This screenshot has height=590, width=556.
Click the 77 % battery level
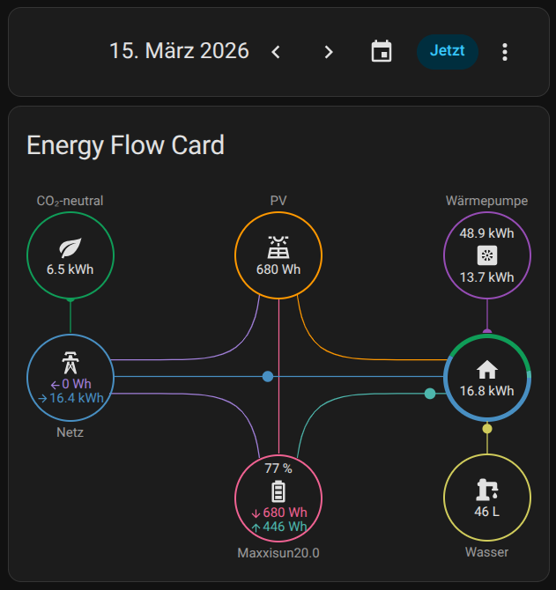(x=278, y=468)
